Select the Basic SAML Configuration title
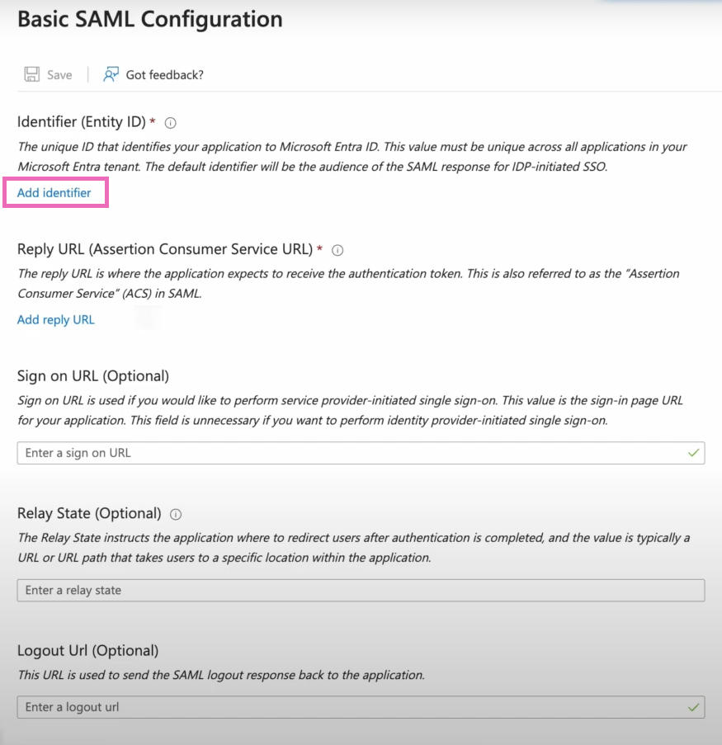The height and width of the screenshot is (745, 722). pyautogui.click(x=149, y=20)
